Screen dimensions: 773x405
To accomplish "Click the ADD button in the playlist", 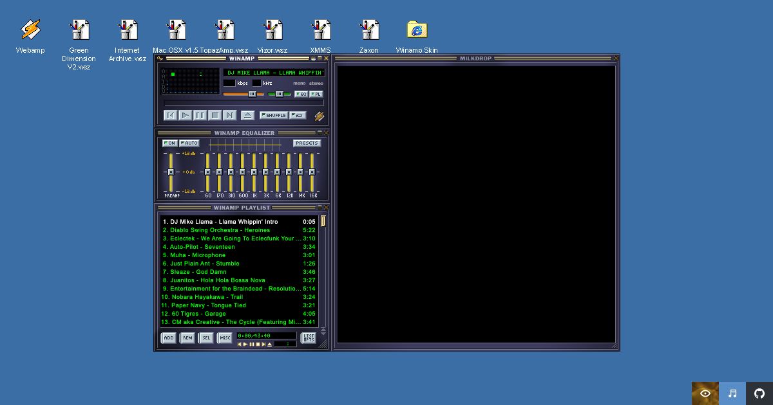I will [x=168, y=337].
